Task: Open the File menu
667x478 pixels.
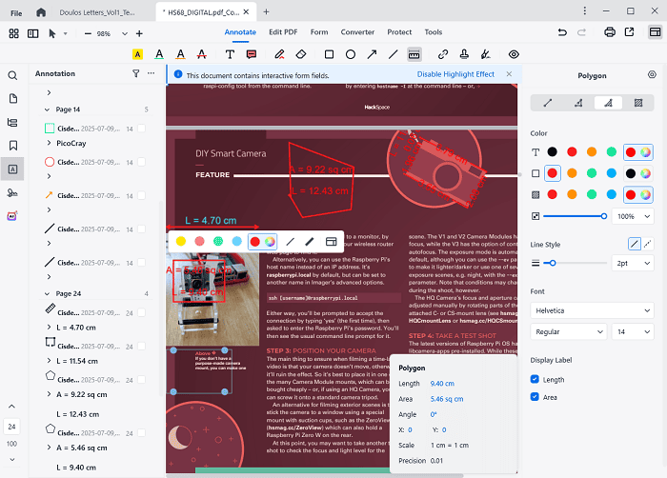Action: 14,12
